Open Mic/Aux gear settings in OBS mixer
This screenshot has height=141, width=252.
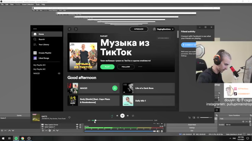162,131
